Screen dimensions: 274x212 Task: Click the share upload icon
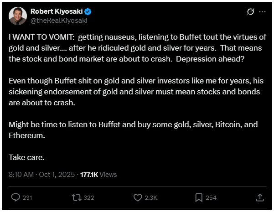pos(259,197)
